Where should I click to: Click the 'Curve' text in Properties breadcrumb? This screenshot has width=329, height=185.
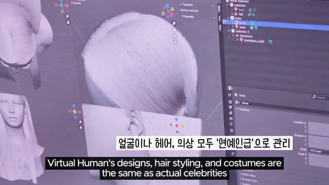tap(242, 96)
